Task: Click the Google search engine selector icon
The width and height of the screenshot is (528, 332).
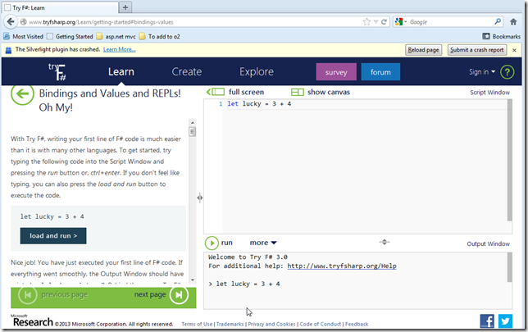Action: (x=399, y=22)
